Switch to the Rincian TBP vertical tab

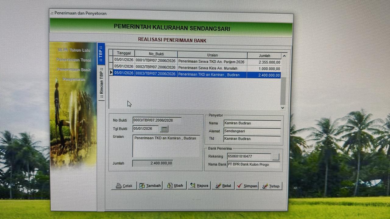coord(101,83)
